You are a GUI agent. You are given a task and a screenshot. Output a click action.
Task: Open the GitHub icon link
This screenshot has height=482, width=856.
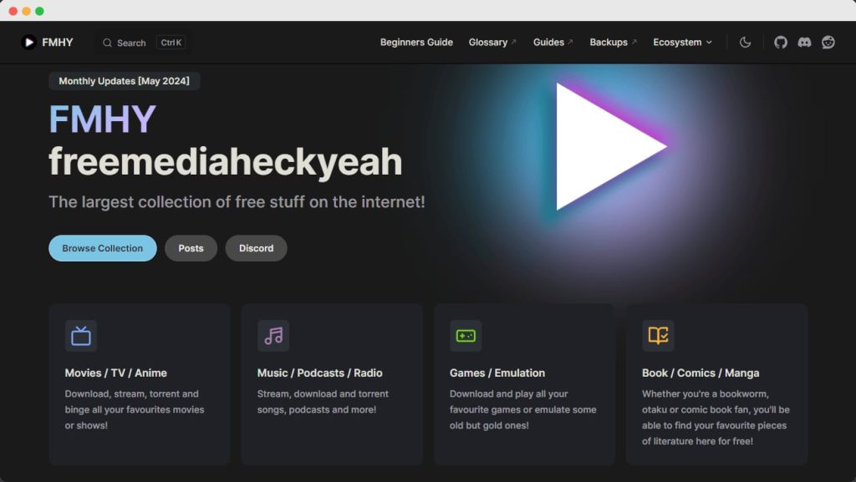tap(780, 43)
